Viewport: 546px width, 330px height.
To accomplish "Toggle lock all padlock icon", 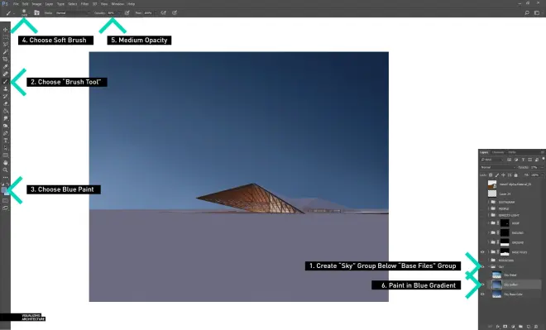I will pyautogui.click(x=515, y=175).
